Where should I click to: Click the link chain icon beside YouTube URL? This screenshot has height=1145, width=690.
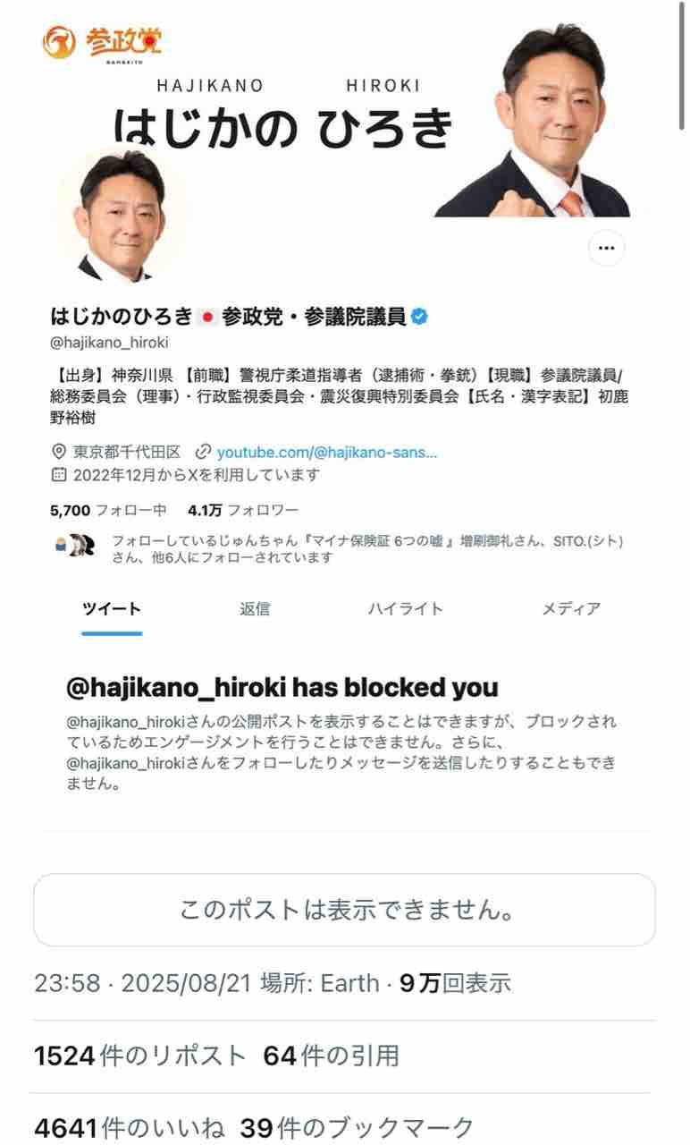point(204,452)
